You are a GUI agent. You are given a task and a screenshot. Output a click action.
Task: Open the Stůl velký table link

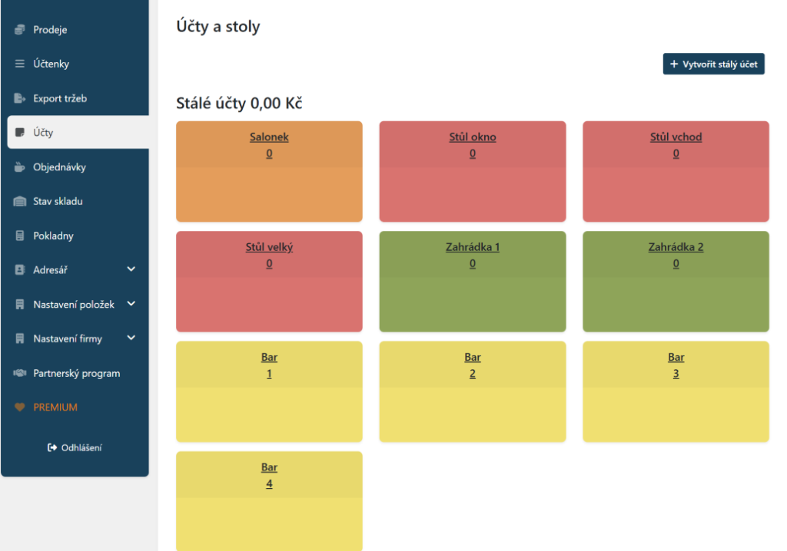(x=269, y=247)
